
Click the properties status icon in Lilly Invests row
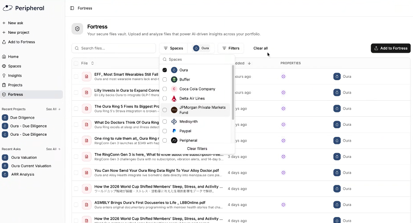pyautogui.click(x=283, y=92)
